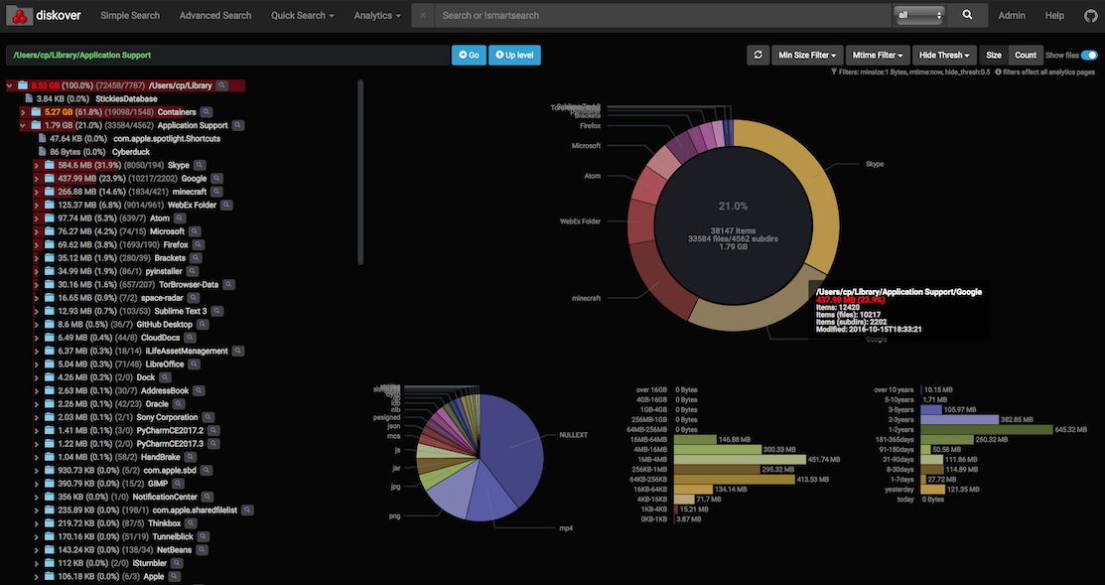This screenshot has height=585, width=1105.
Task: Click the magnifier icon next to Containers
Action: pos(206,112)
